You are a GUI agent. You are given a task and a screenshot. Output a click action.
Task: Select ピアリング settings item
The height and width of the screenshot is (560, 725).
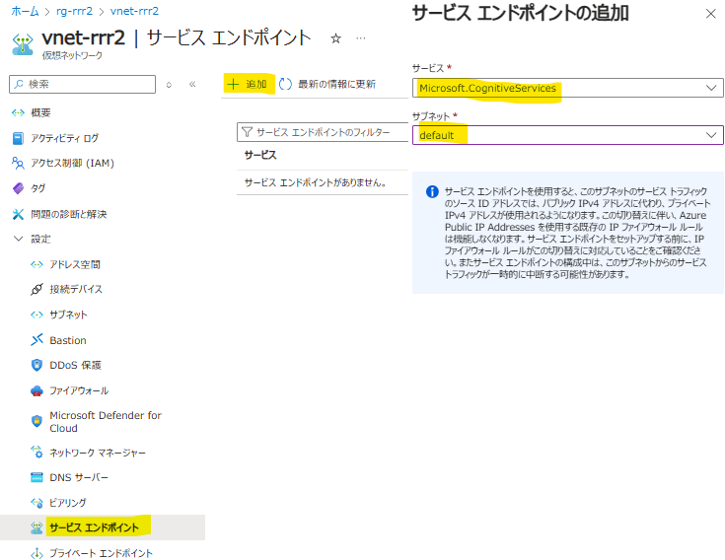68,503
